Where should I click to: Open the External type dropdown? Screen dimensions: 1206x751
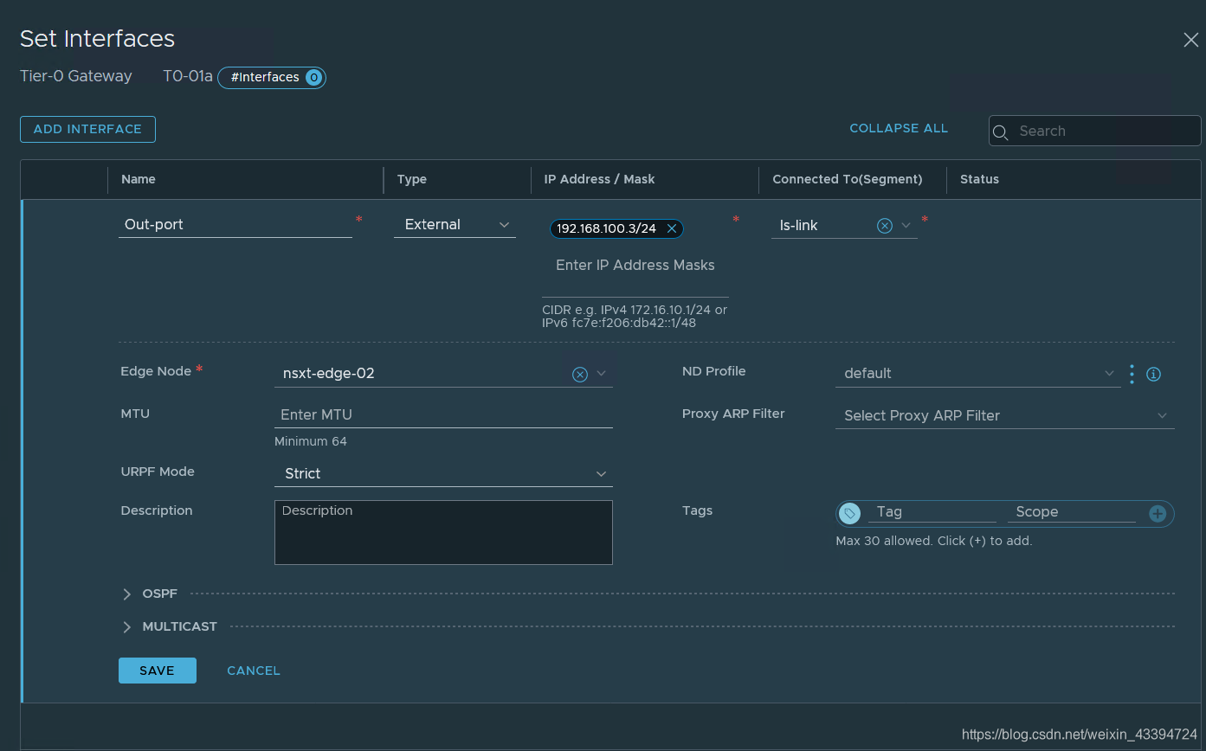coord(455,224)
